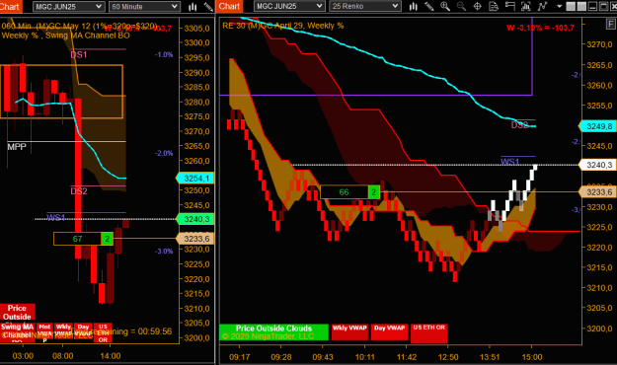Click US ETH OR tile in Renko chart
Screen dimensions: 617x365
pos(428,332)
